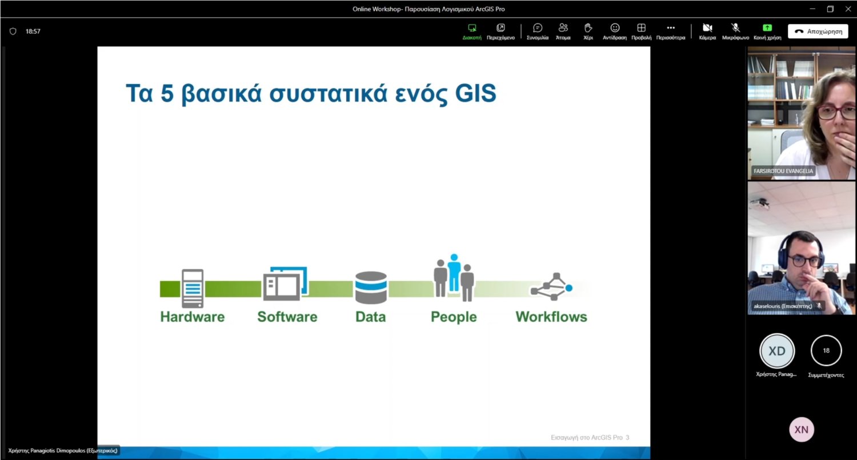Click the Αποχώρηση leave meeting button
857x460 pixels.
pyautogui.click(x=818, y=31)
